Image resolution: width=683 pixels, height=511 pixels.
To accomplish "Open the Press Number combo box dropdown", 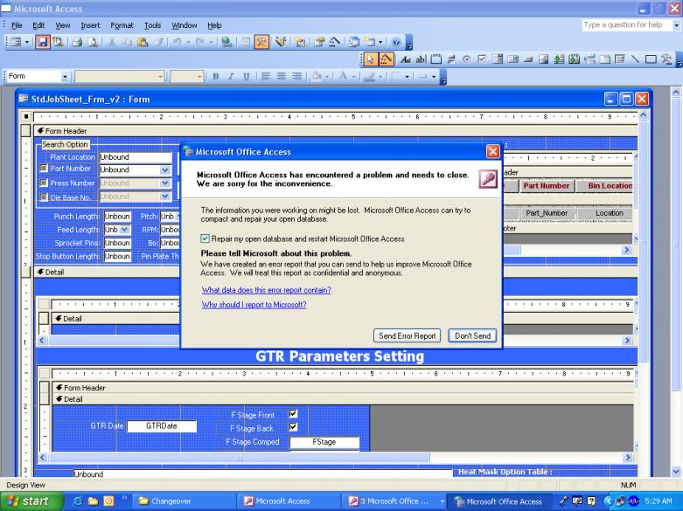I will 164,183.
